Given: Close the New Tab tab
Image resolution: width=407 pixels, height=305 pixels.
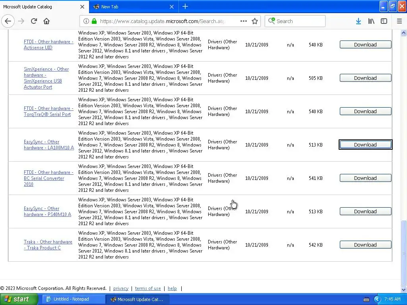Looking at the screenshot, I should (172, 7).
